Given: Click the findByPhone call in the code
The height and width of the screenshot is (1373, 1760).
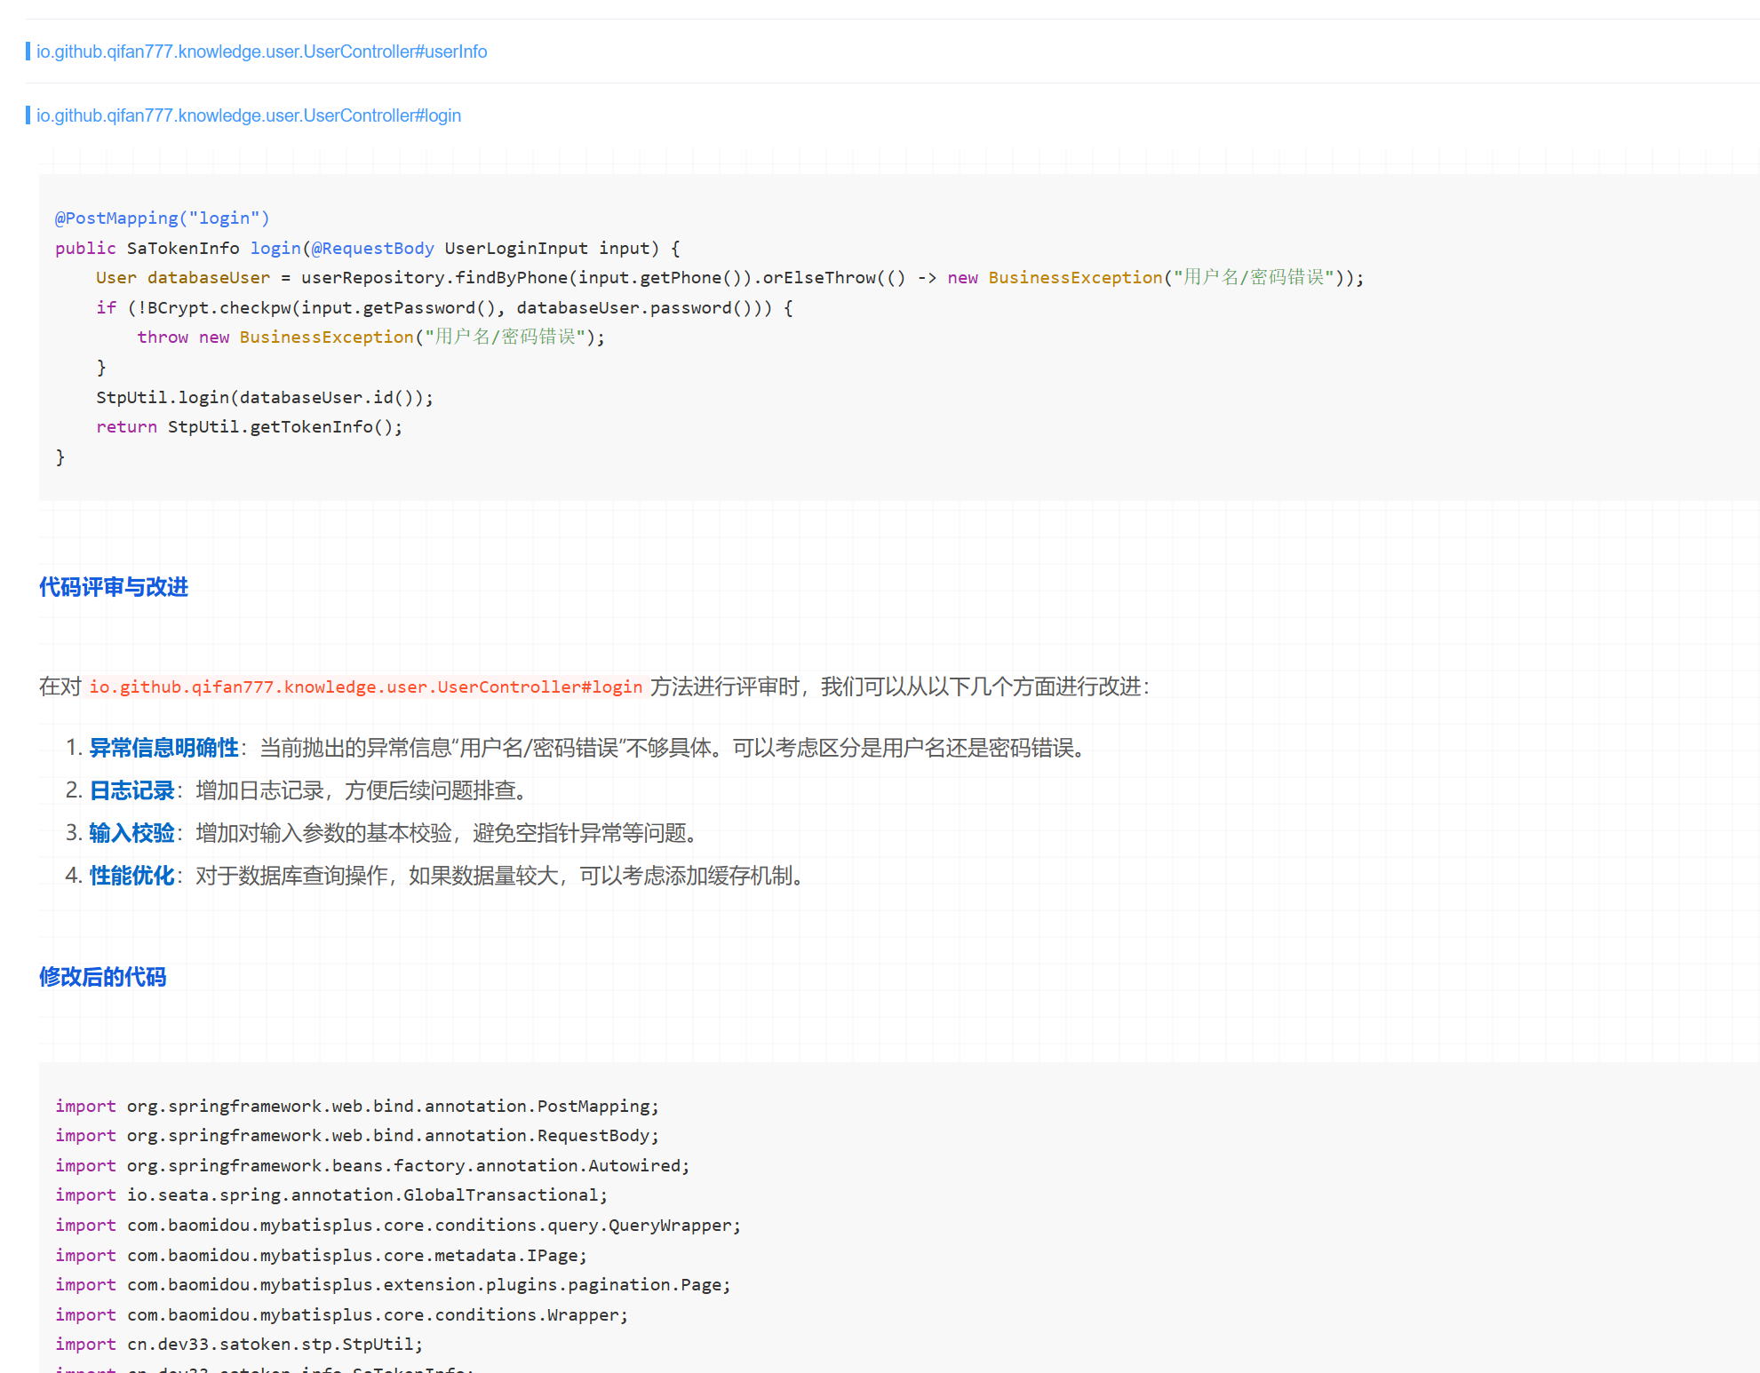Looking at the screenshot, I should click(x=511, y=278).
